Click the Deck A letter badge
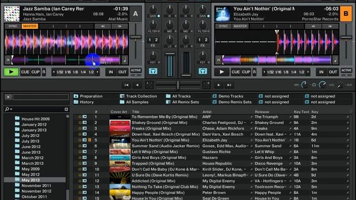Image resolution: width=356 pixels, height=200 pixels. click(x=136, y=14)
